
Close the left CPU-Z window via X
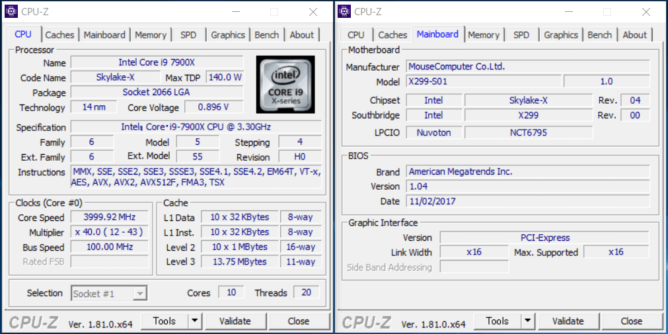tap(313, 12)
